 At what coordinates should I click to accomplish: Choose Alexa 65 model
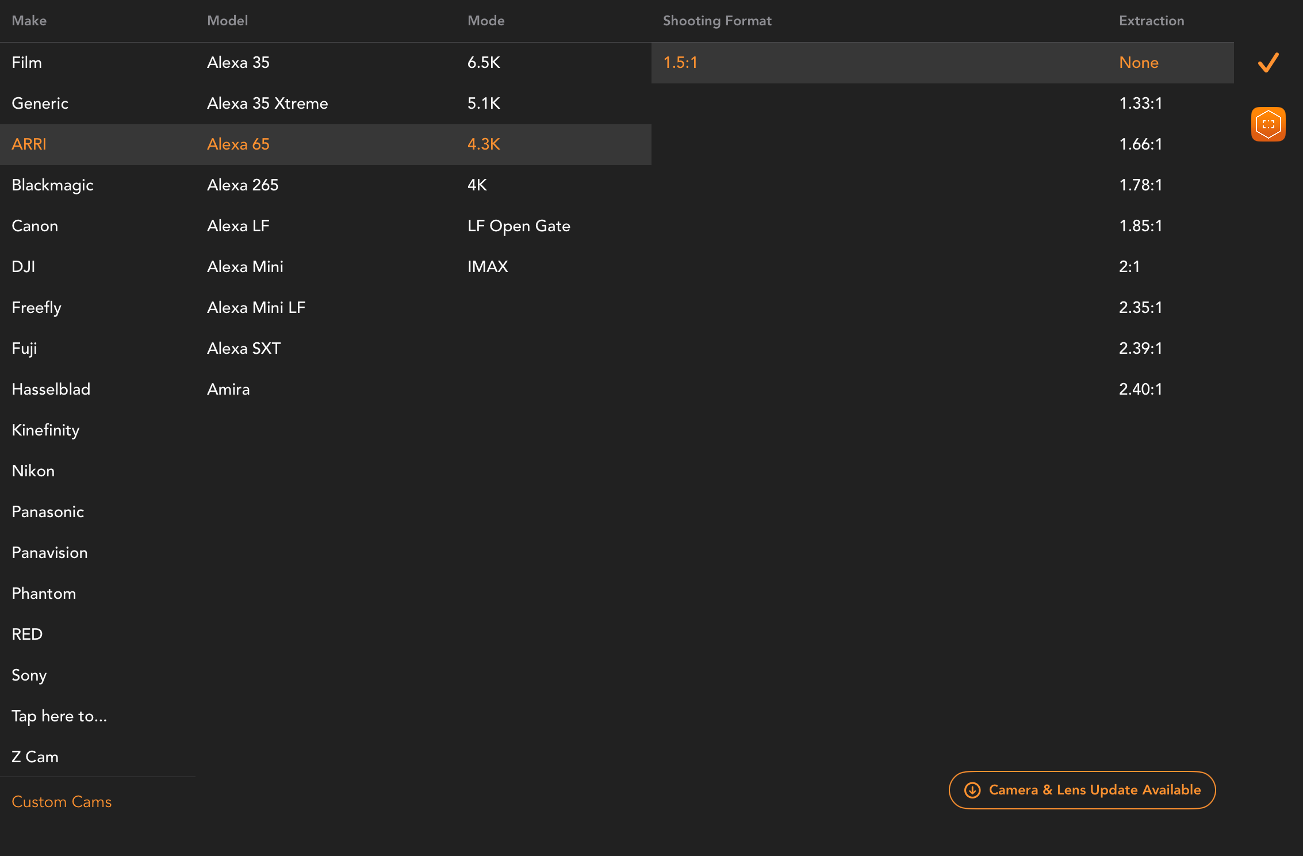325,144
